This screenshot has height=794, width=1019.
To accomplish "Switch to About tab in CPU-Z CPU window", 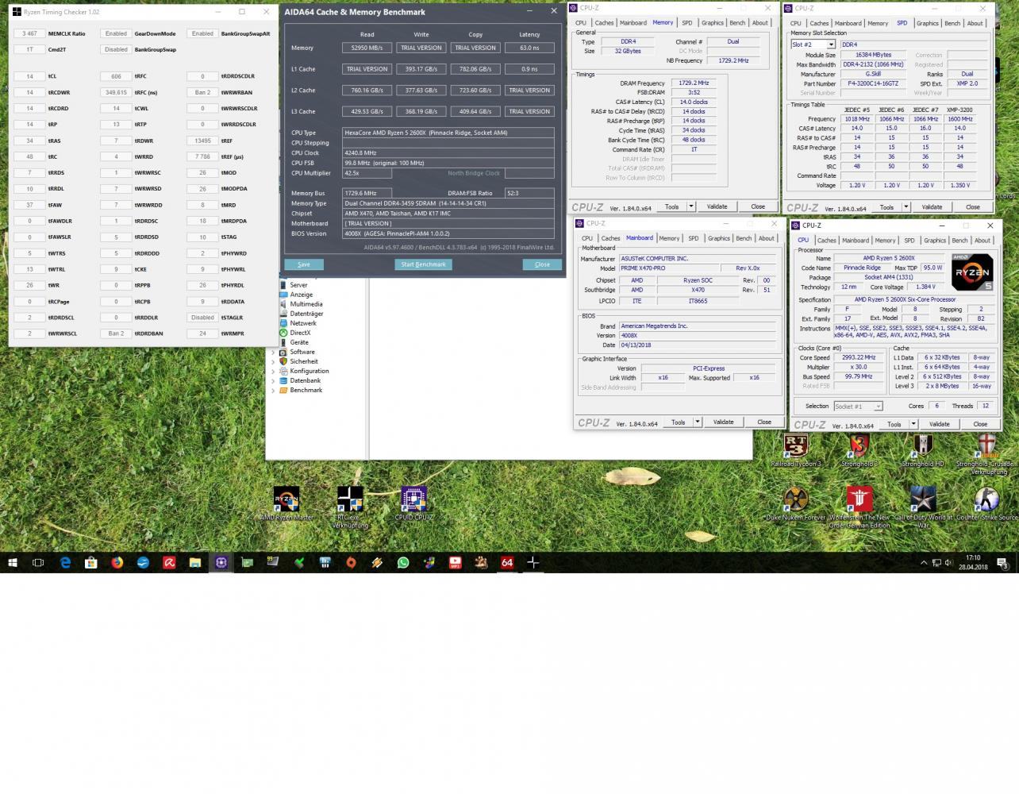I will (982, 240).
